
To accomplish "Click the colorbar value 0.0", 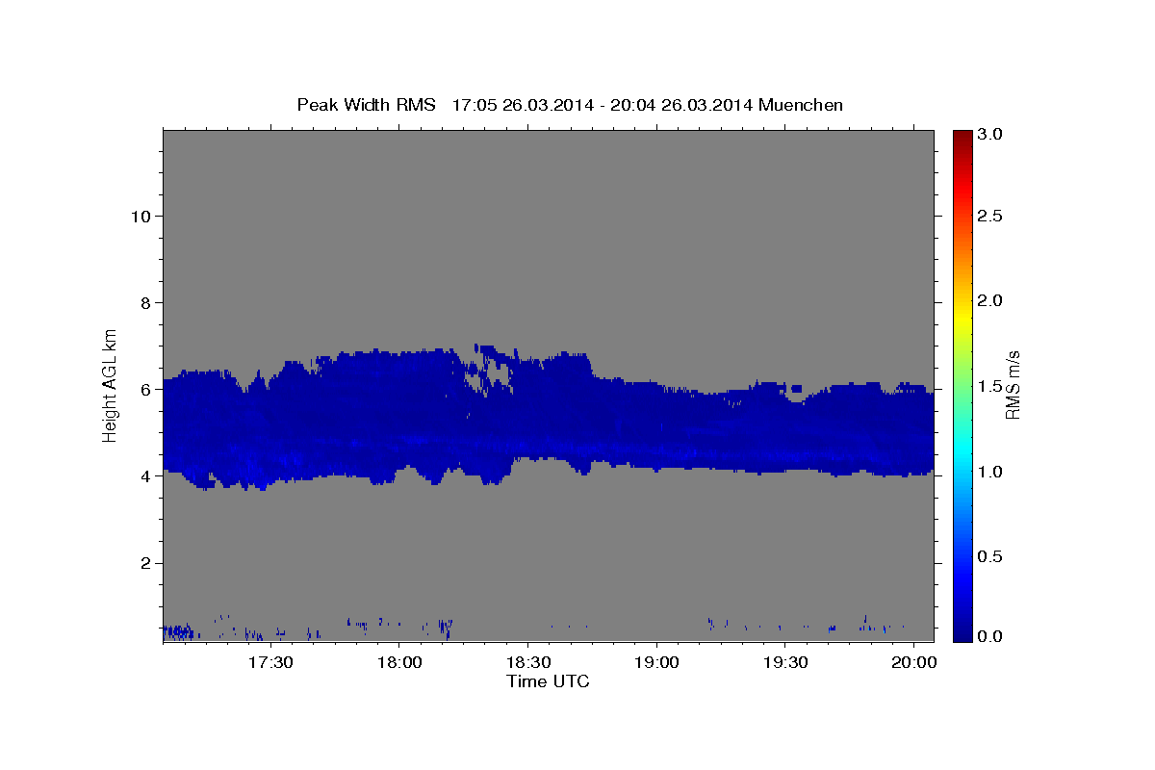I will click(x=991, y=636).
